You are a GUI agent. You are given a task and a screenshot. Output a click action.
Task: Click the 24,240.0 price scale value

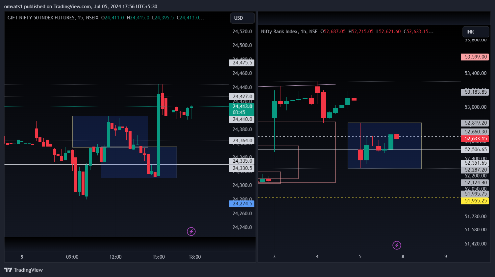pyautogui.click(x=242, y=227)
